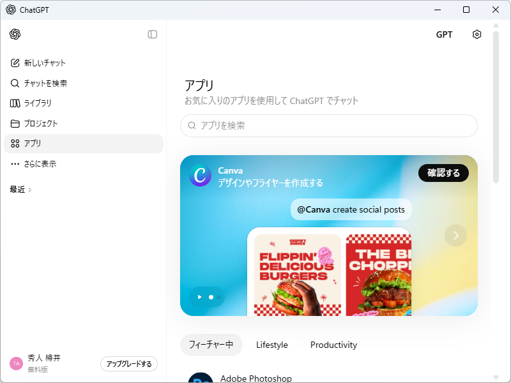Advance carousel with the right arrow button
This screenshot has width=511, height=383.
[x=455, y=236]
